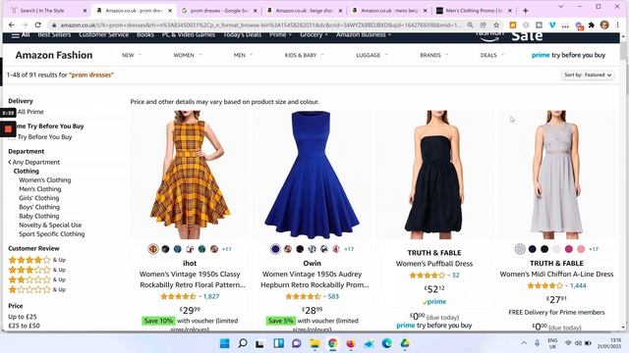Open Amazon Business dropdown in nav bar
The image size is (629, 353).
pyautogui.click(x=364, y=35)
